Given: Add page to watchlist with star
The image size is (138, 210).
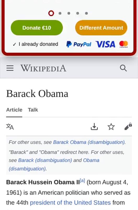Looking at the screenshot, I should 111,127.
